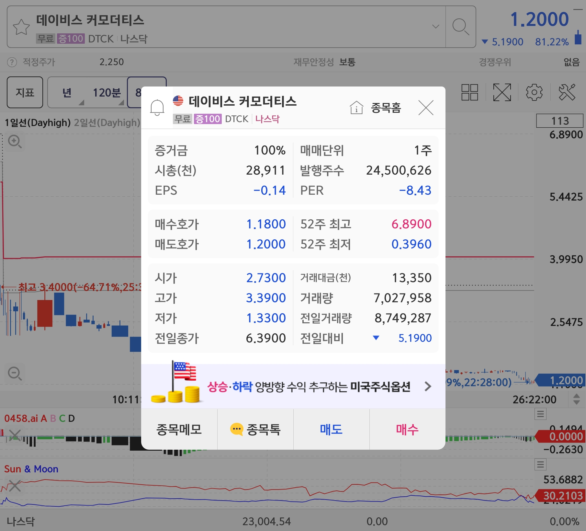This screenshot has height=531, width=586.
Task: Open the Sun & Moon panel menu icon
Action: coord(540,465)
